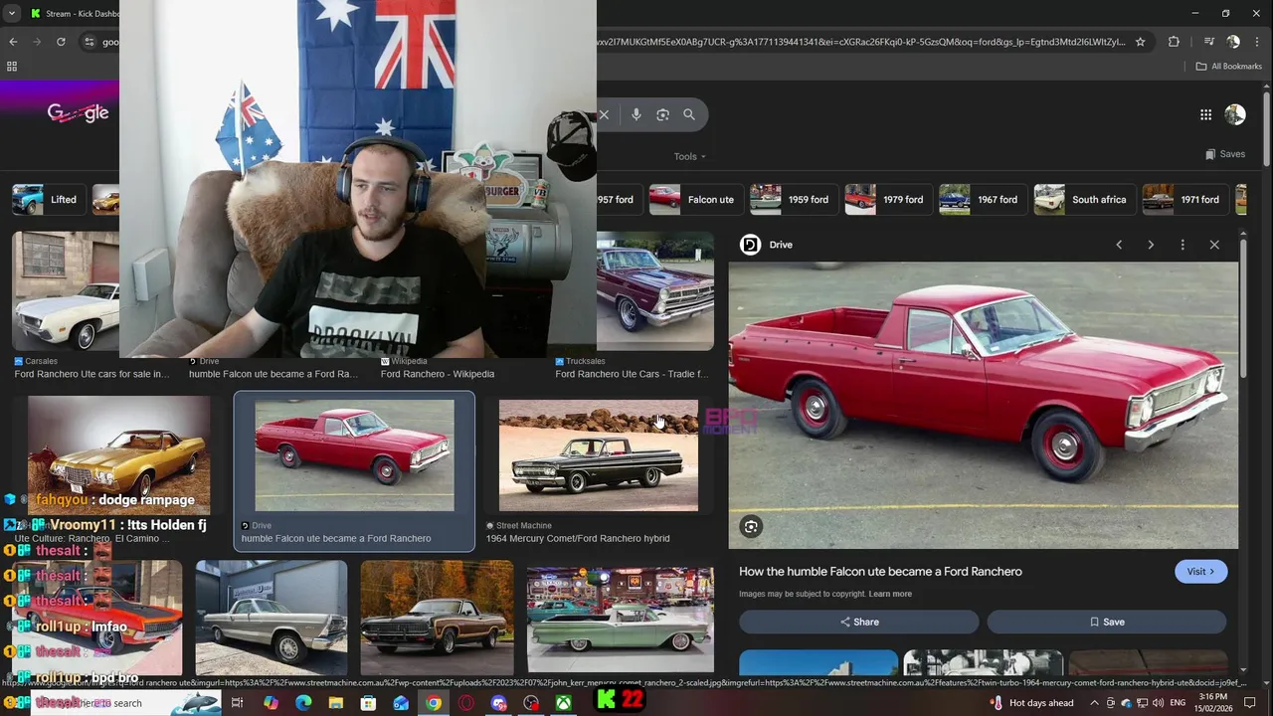Open the Falcon ute article title link
1273x716 pixels.
coord(880,572)
